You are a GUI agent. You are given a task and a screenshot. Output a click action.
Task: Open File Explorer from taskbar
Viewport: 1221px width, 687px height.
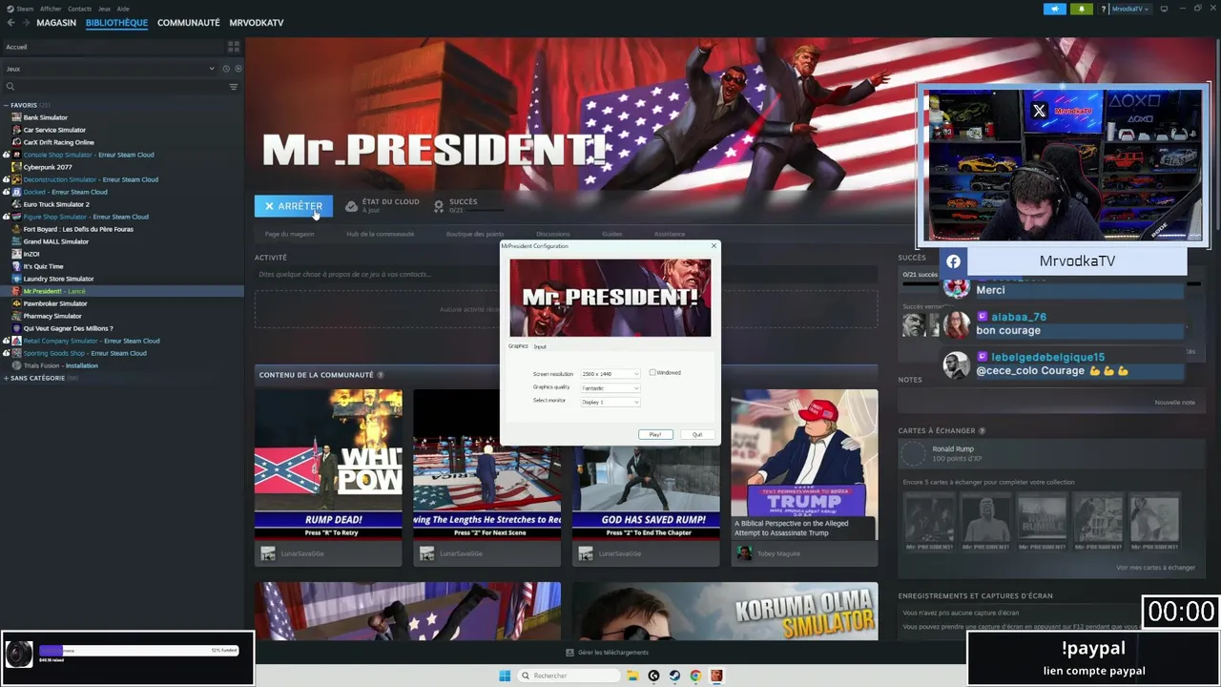(632, 676)
